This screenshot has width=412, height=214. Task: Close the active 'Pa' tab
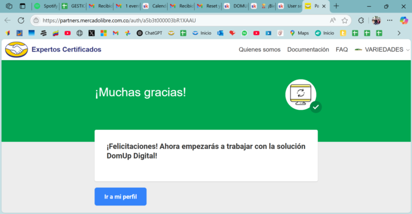click(x=324, y=6)
